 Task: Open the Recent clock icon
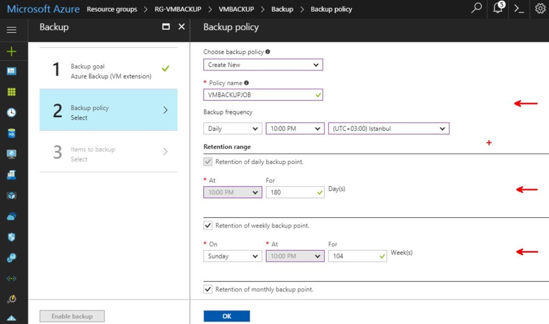click(x=12, y=112)
